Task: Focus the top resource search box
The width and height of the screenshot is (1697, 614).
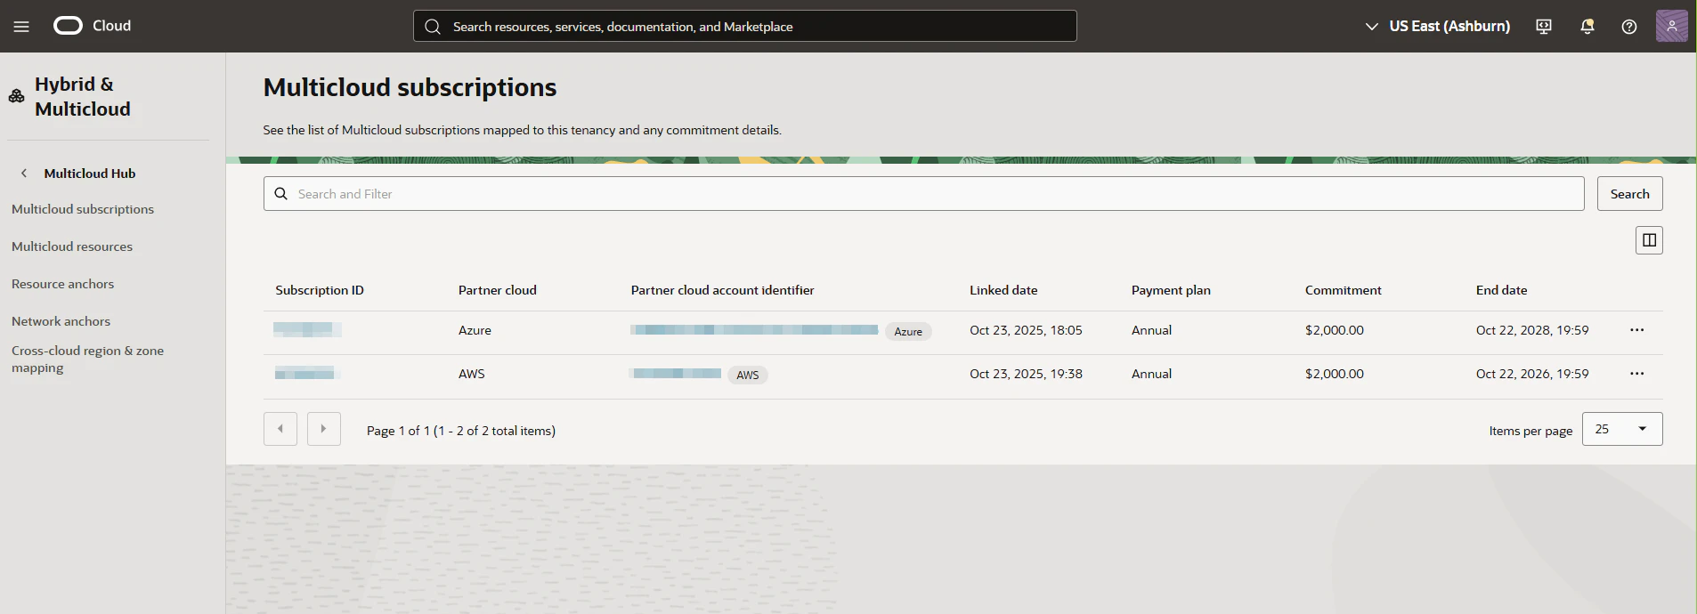Action: tap(745, 26)
